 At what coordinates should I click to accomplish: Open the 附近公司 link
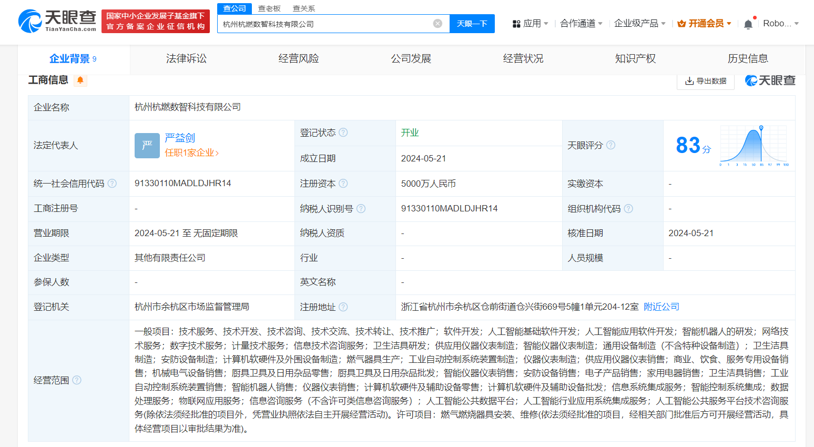coord(661,307)
